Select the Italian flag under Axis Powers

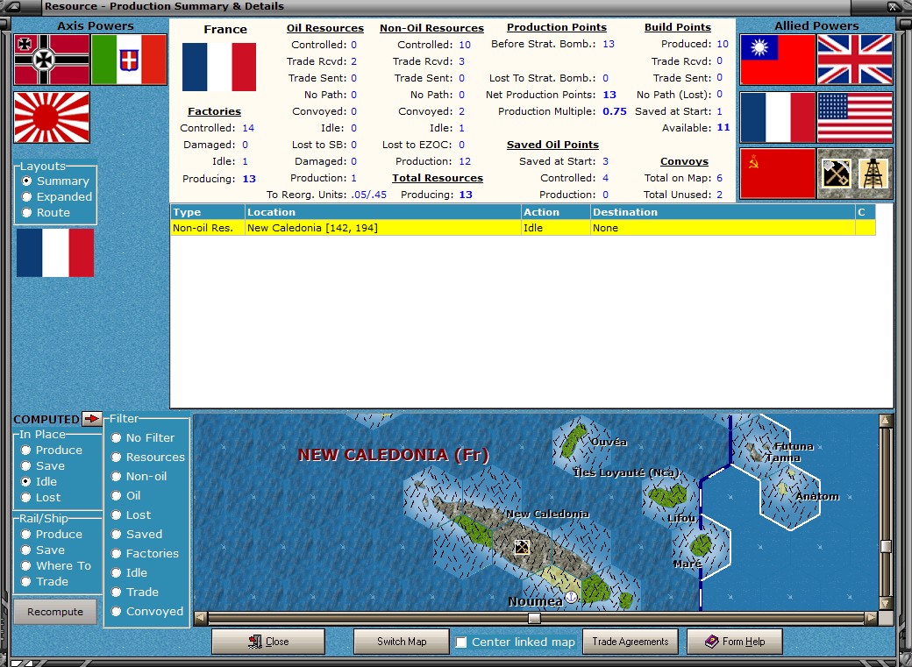point(129,60)
